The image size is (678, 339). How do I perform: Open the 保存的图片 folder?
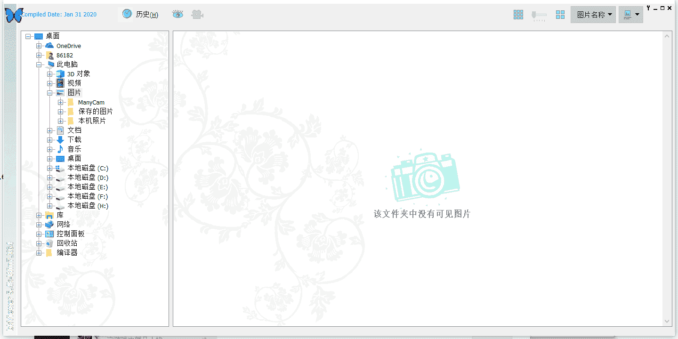click(96, 112)
